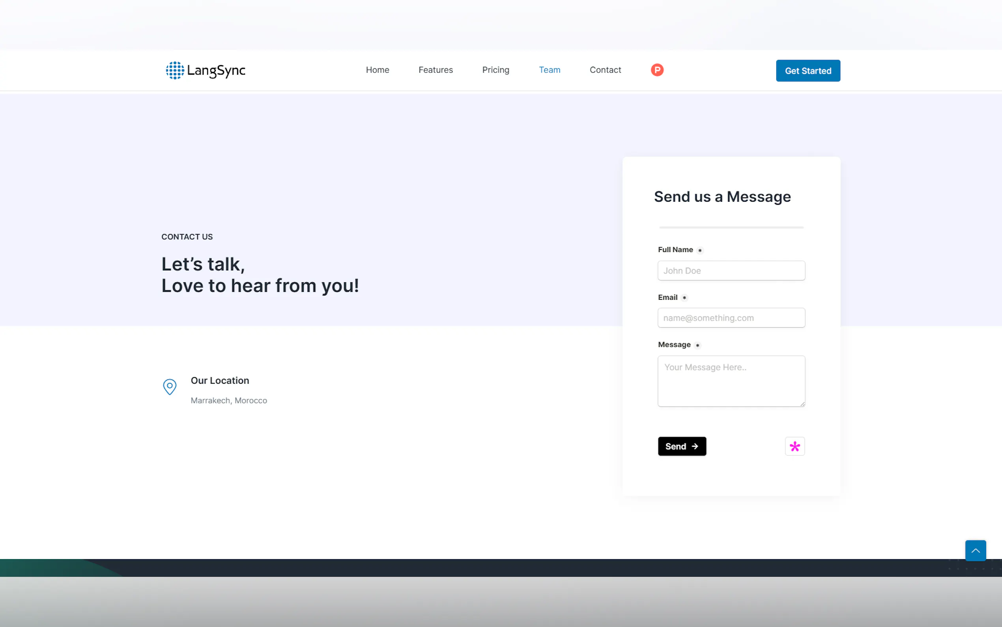Click into the Email input field
This screenshot has height=627, width=1002.
[x=731, y=318]
